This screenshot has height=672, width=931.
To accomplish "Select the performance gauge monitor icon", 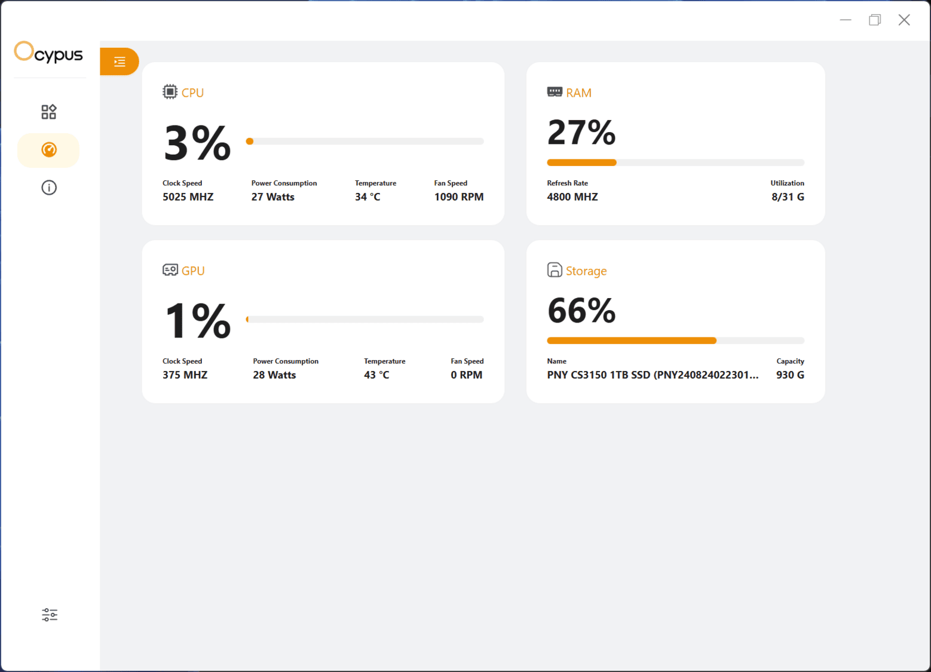I will tap(49, 150).
